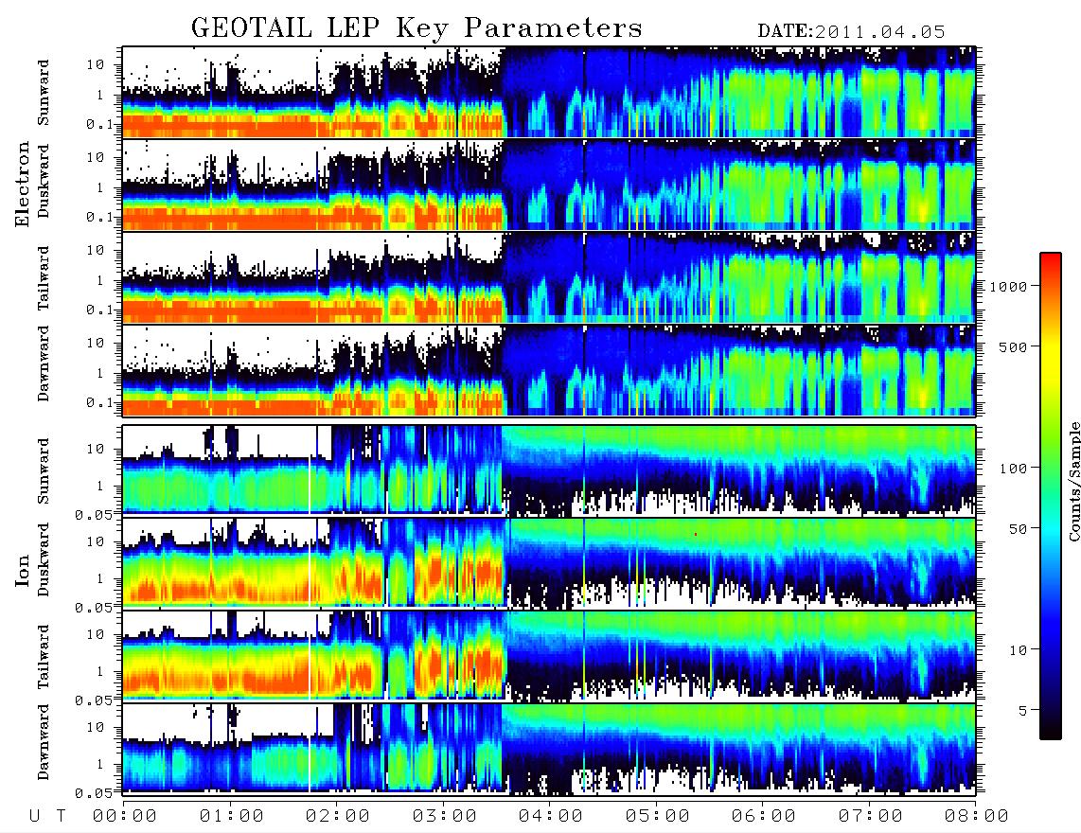
Task: Select the 50 value on color scale
Action: tap(1018, 529)
